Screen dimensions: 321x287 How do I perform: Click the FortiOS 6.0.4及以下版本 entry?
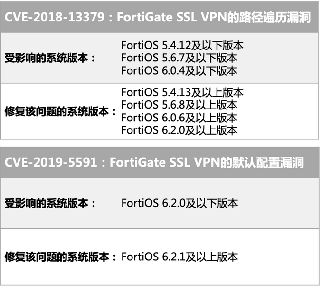pyautogui.click(x=179, y=70)
